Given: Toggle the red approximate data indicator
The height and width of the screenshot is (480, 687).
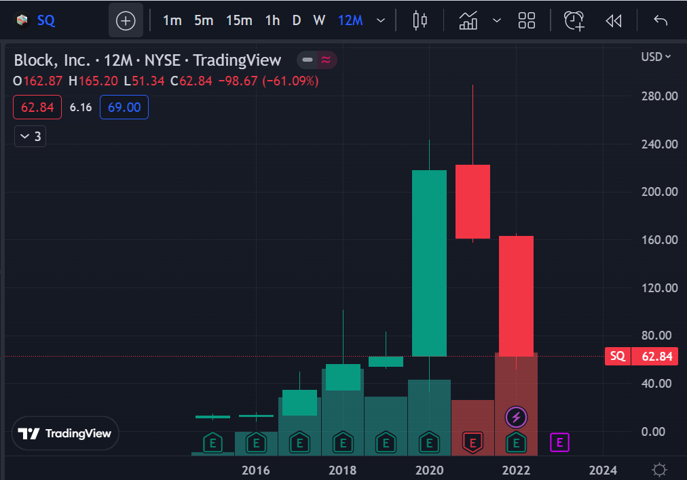Looking at the screenshot, I should point(326,60).
